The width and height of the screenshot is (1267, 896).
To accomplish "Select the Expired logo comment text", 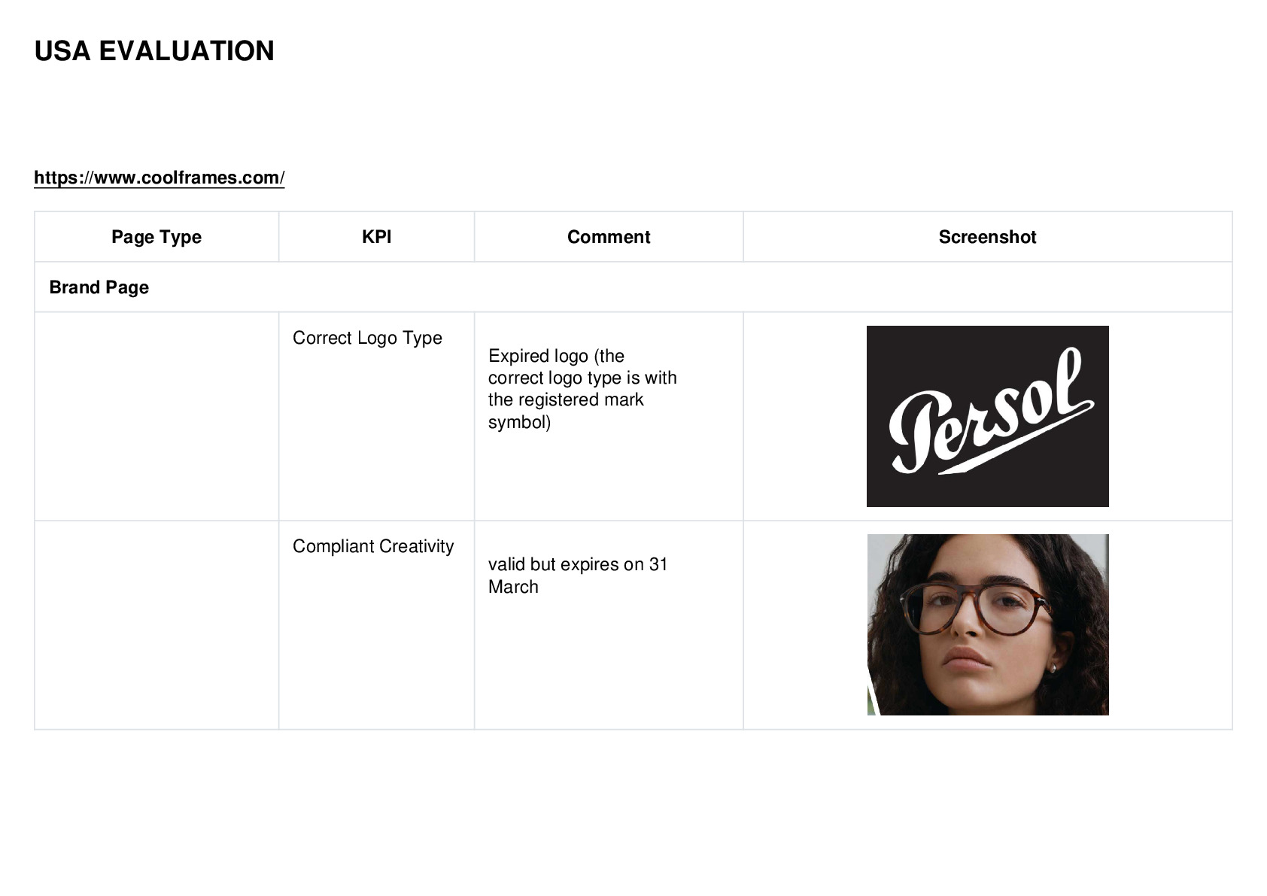I will [x=582, y=389].
